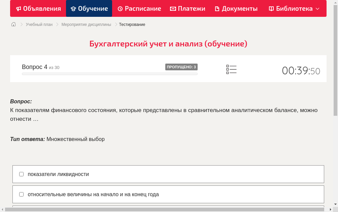Click the question progress bar under Вопрос 4
This screenshot has height=212, width=338.
[x=109, y=74]
